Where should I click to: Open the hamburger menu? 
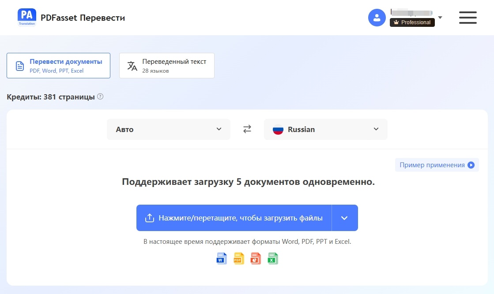click(468, 18)
